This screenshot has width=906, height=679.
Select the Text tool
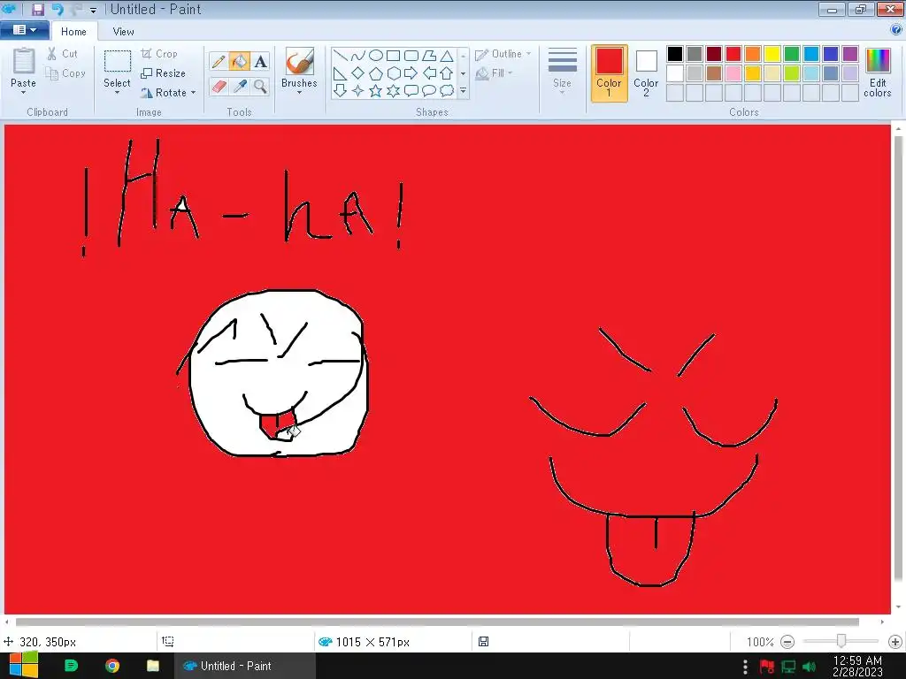point(261,61)
